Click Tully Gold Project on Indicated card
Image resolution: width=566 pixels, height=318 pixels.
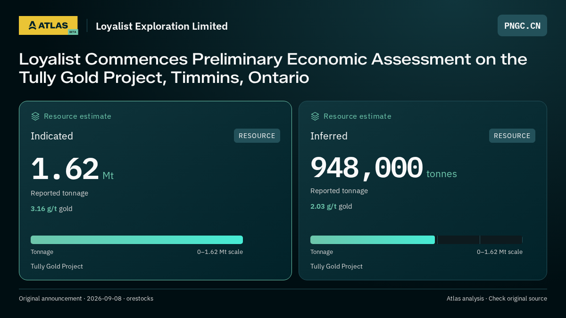click(x=57, y=266)
